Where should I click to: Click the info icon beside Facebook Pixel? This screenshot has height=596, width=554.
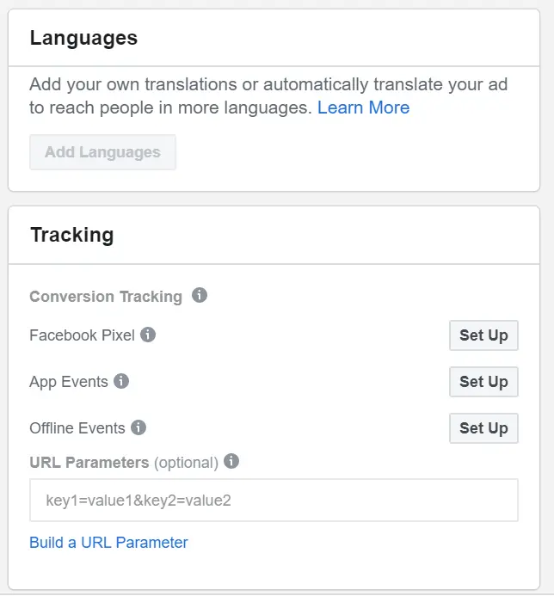(148, 335)
